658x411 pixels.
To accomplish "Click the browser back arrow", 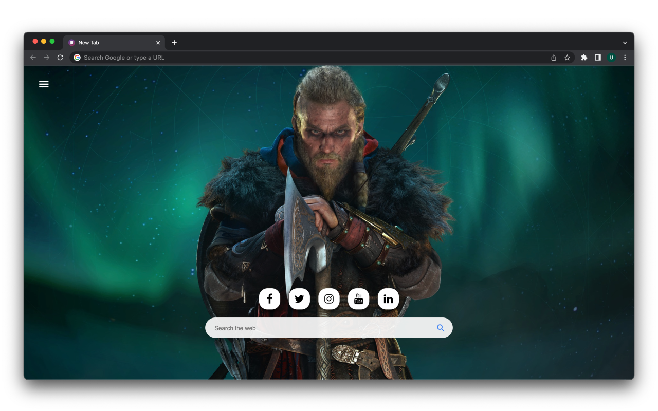I will [x=33, y=58].
